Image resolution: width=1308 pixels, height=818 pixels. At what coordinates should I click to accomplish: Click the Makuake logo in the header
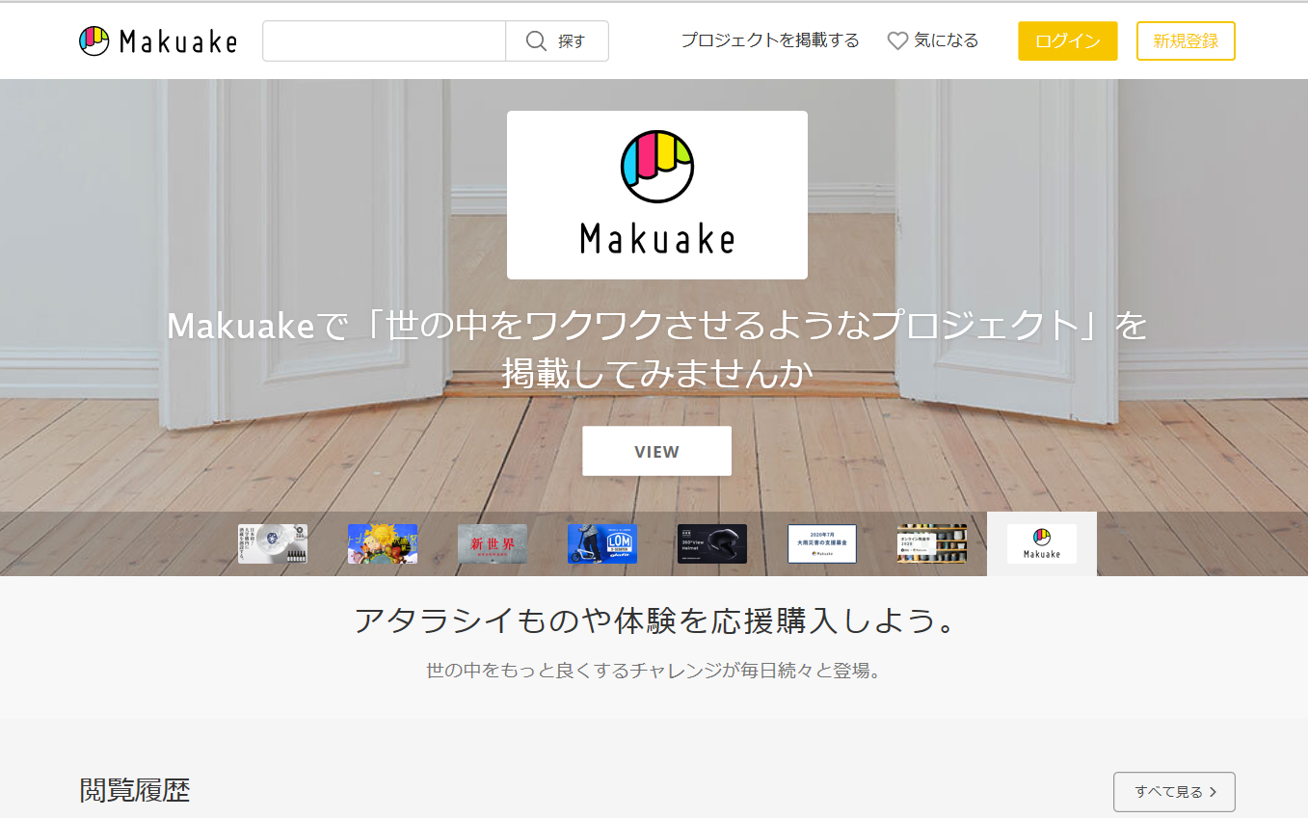(x=158, y=41)
